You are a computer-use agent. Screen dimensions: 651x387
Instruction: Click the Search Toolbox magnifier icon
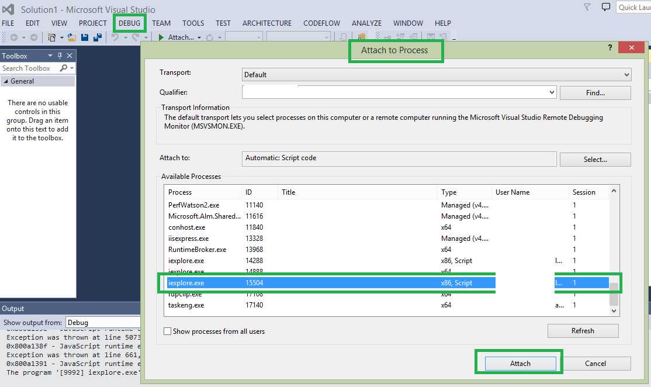click(64, 68)
